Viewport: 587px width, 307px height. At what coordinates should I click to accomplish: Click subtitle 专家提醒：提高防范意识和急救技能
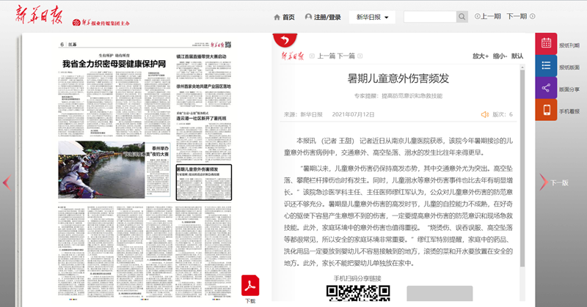(398, 96)
